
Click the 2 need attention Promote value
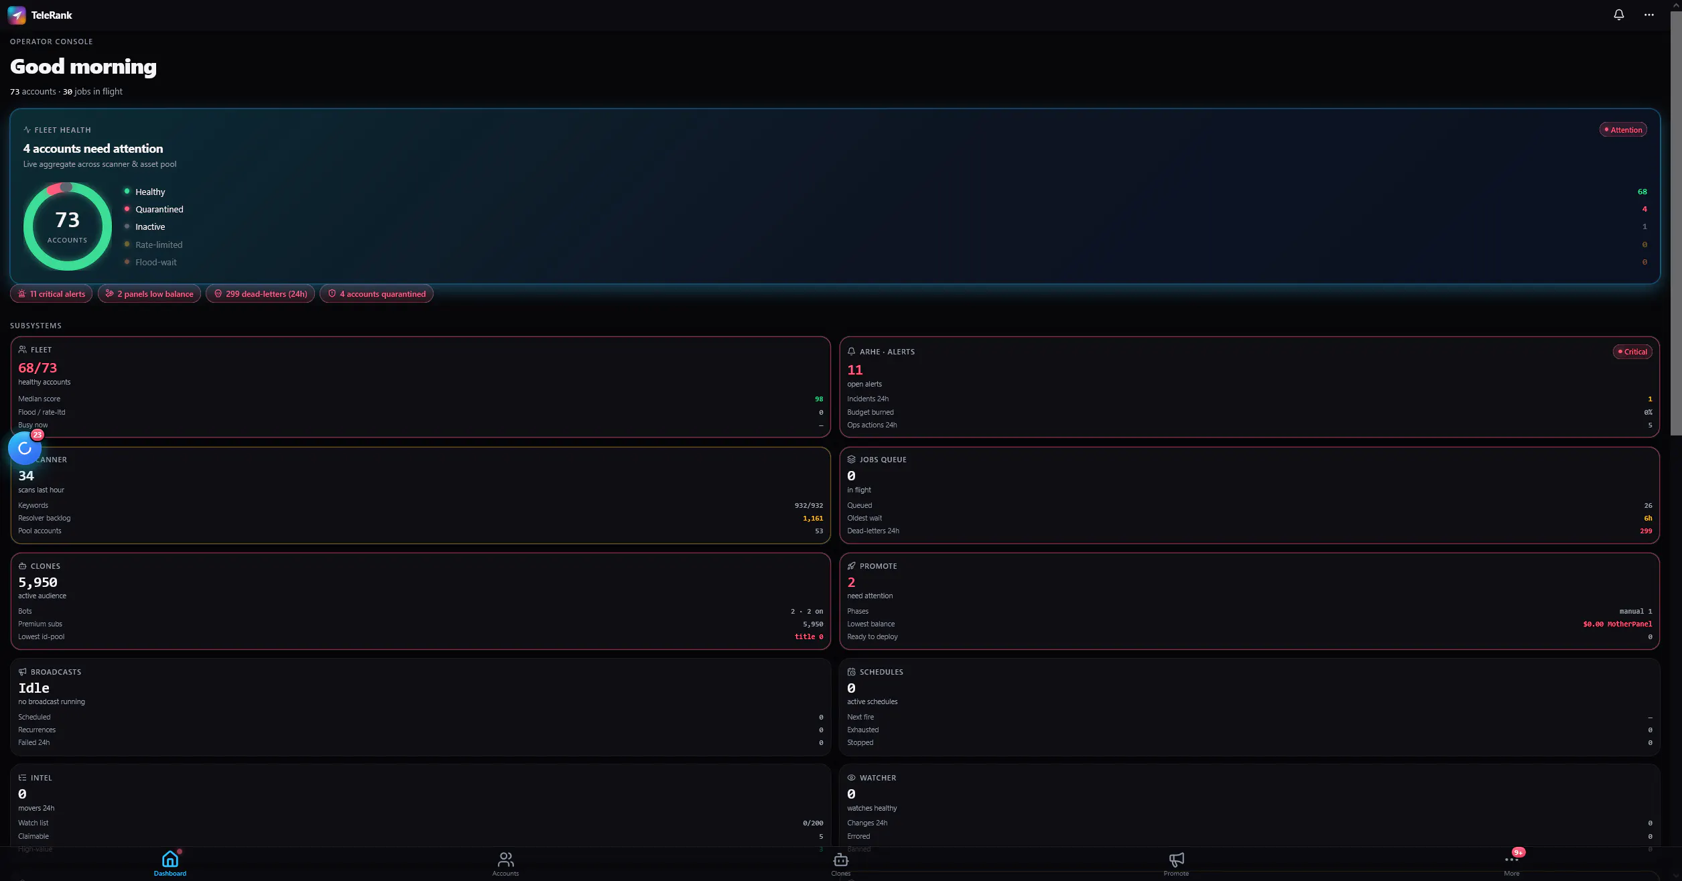point(851,582)
